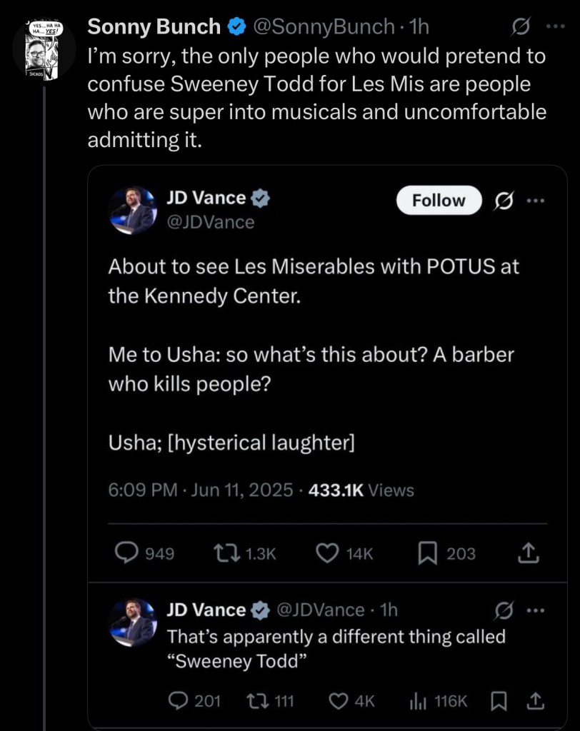Viewport: 580px width, 731px height.
Task: Open more options on quoted JD Vance tweet
Action: point(535,201)
